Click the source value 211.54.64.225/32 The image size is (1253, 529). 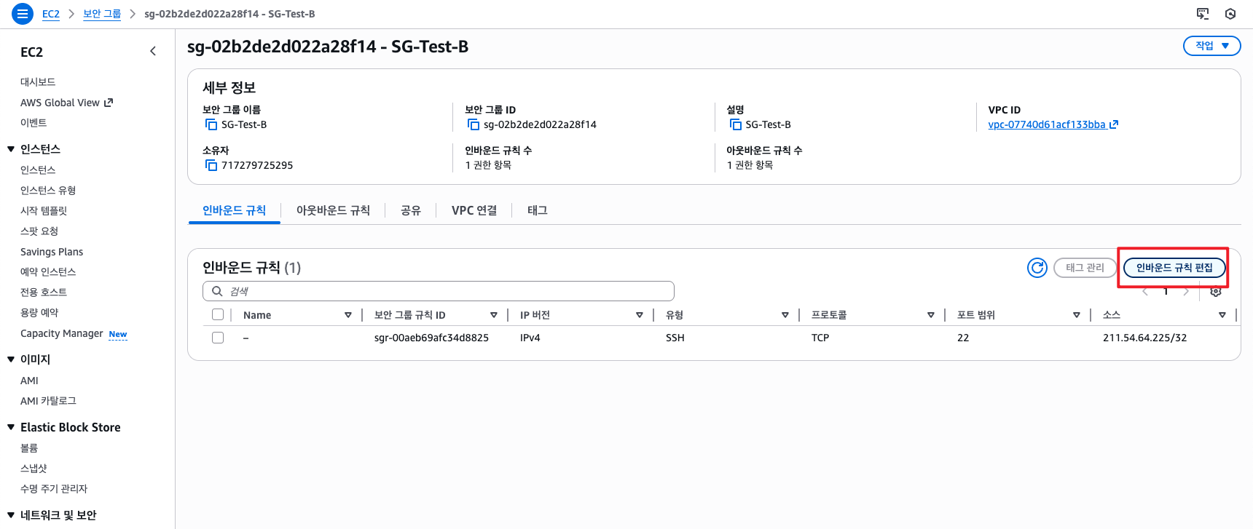pos(1144,338)
